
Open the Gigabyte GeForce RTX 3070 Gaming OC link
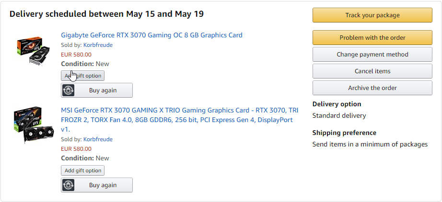151,35
